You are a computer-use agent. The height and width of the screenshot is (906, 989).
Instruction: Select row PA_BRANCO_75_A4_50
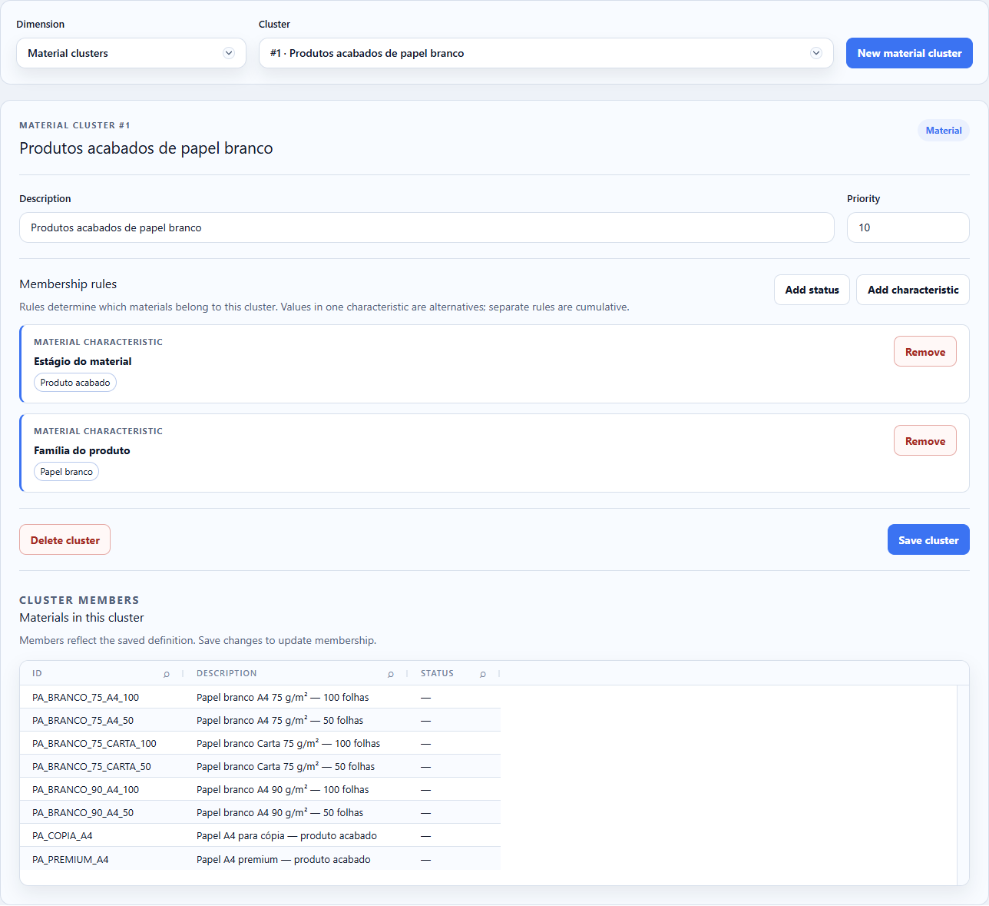pos(260,720)
